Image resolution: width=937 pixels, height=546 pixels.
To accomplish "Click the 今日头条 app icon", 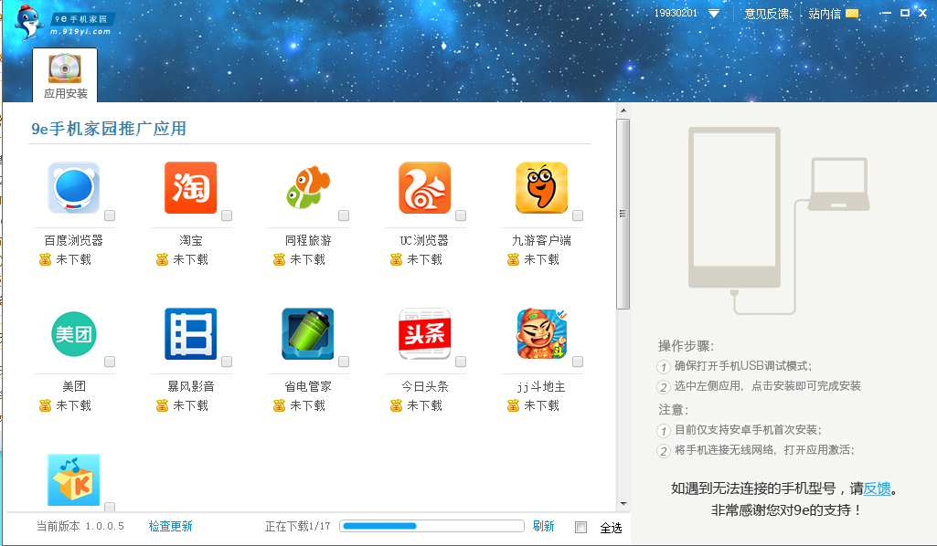I will pos(425,334).
